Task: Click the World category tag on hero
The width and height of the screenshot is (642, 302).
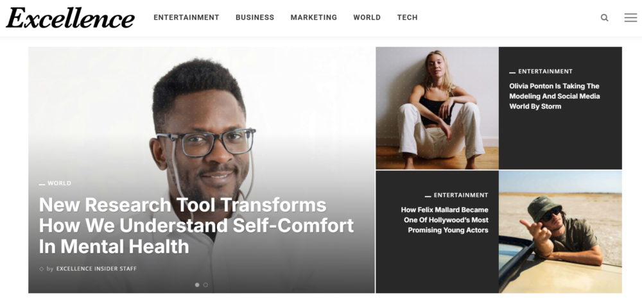Action: [59, 183]
